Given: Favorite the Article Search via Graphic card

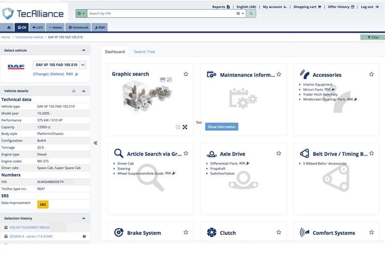Looking at the screenshot, I should click(186, 153).
